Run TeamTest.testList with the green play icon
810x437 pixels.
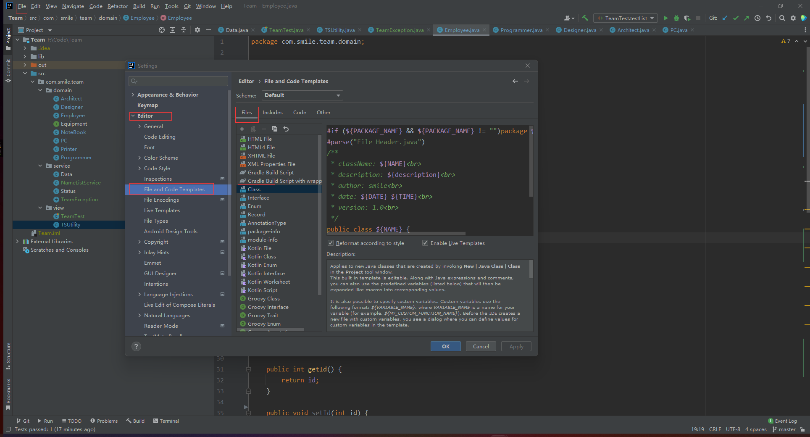point(665,18)
